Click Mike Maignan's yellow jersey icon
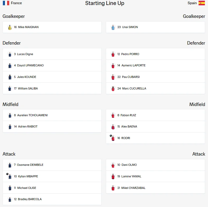Screen dimensions: 208x207 [10, 27]
